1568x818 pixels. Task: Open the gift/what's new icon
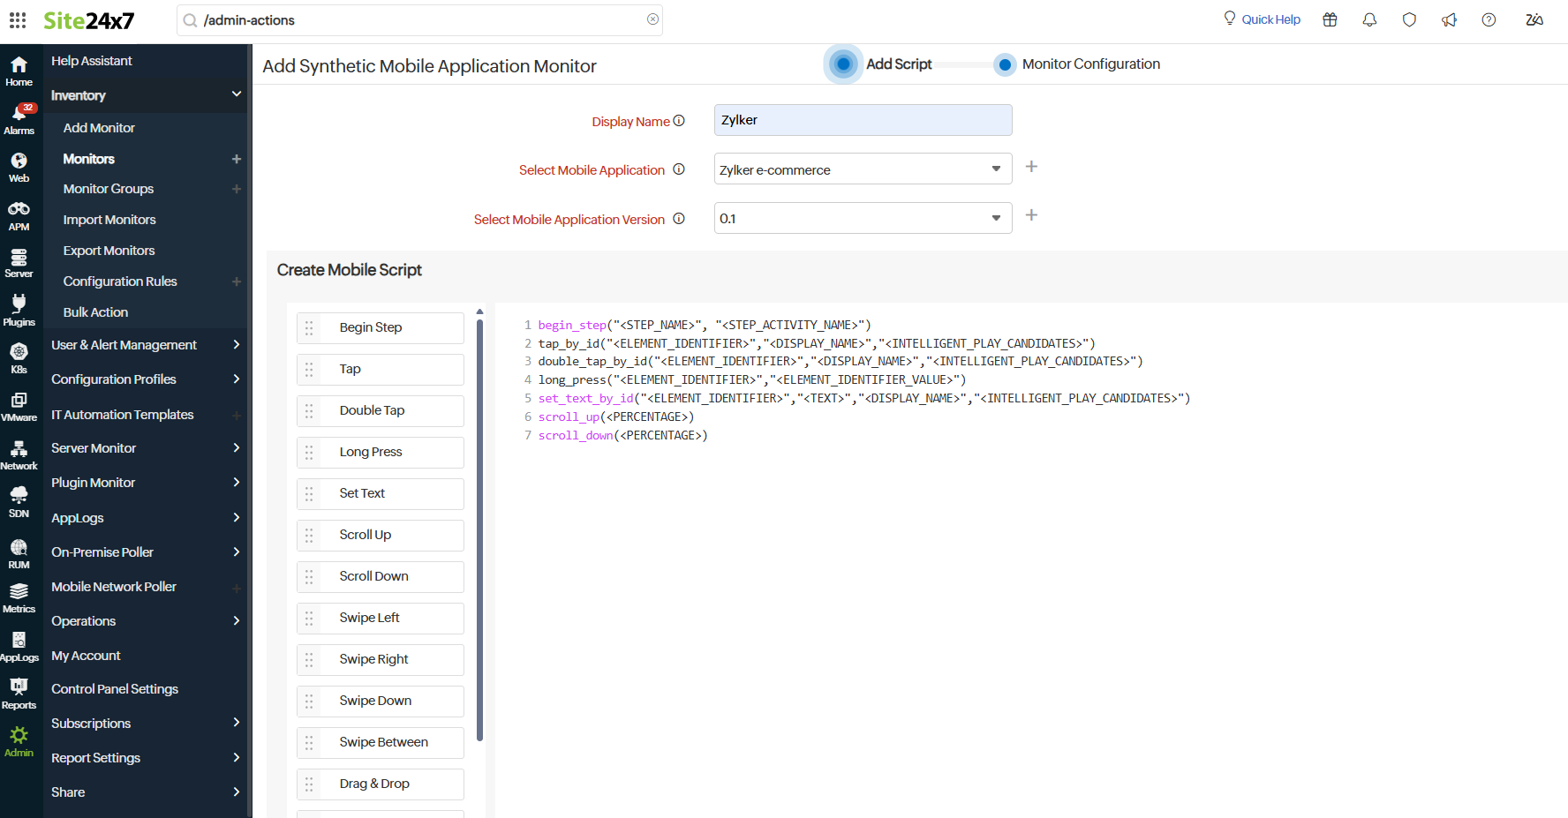pyautogui.click(x=1330, y=19)
